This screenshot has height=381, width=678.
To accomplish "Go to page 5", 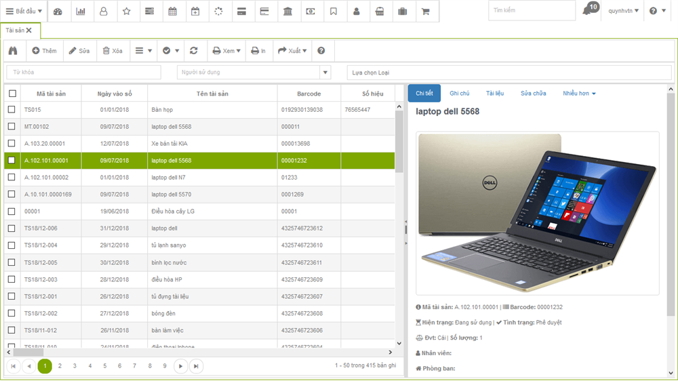I will click(x=104, y=366).
